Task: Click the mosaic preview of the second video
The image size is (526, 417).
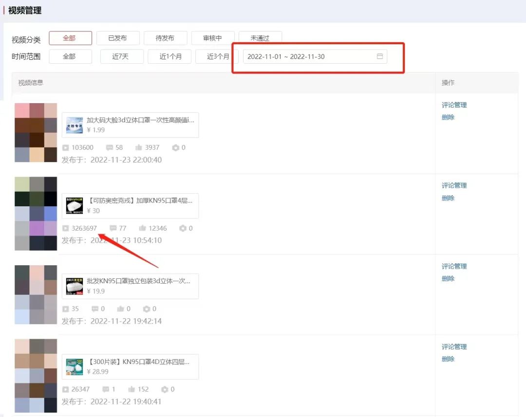Action: (x=35, y=213)
